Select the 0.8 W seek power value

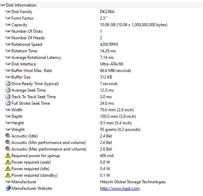[x=105, y=162]
